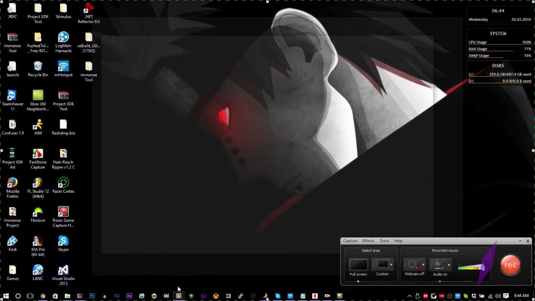Open the Help menu in recorder
This screenshot has height=301, width=535.
398,241
